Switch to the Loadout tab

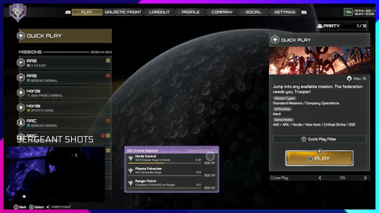click(x=159, y=12)
